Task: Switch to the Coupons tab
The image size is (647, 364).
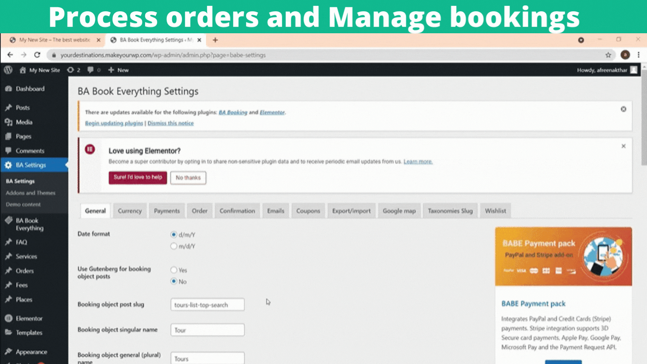Action: point(308,211)
